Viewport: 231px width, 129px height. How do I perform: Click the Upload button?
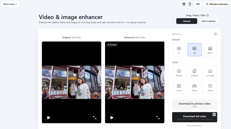187,21
